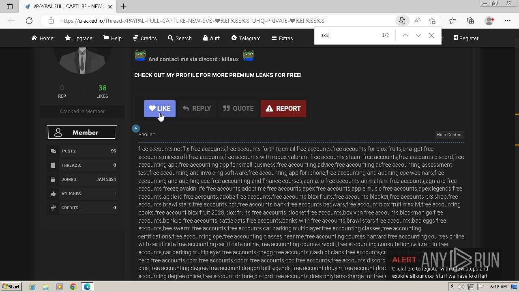This screenshot has height=292, width=519.
Task: Open the read aloud icon in address bar
Action: pos(417,21)
